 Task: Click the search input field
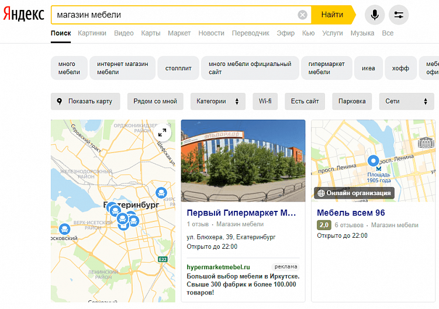click(175, 15)
